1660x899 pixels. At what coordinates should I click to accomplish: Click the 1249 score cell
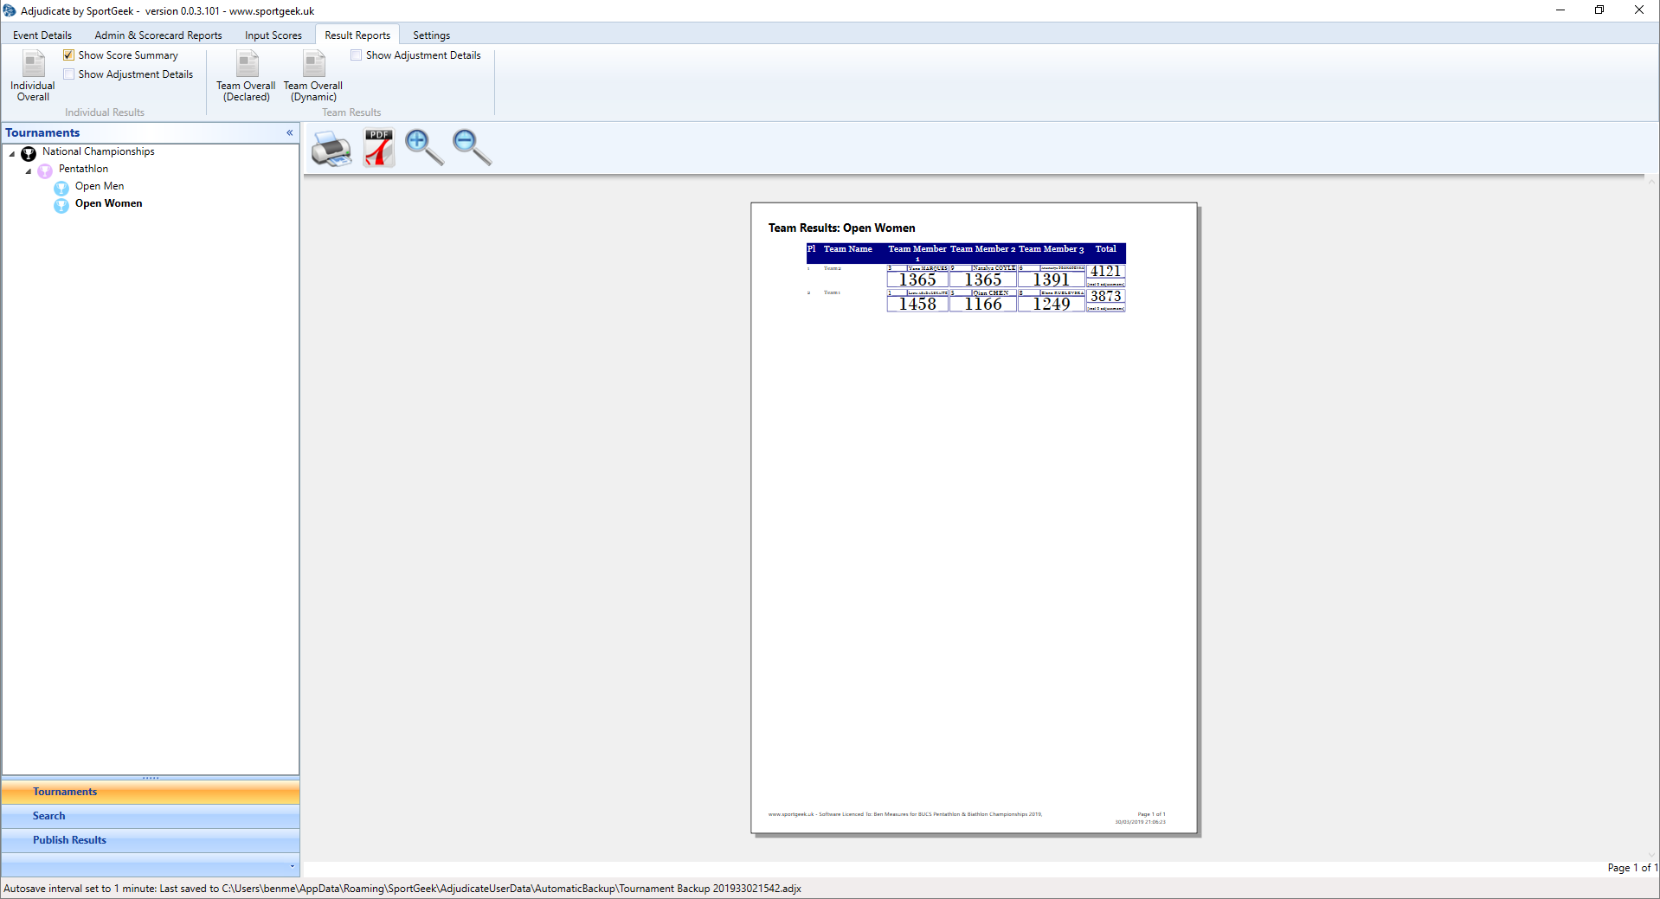pos(1052,304)
